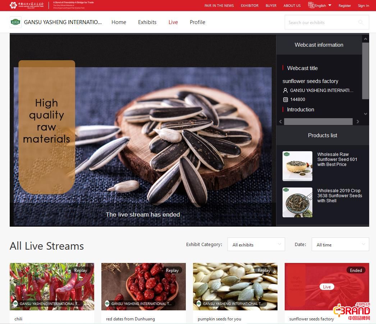Click the Register link
Viewport: 376px width, 324px height.
coord(344,5)
